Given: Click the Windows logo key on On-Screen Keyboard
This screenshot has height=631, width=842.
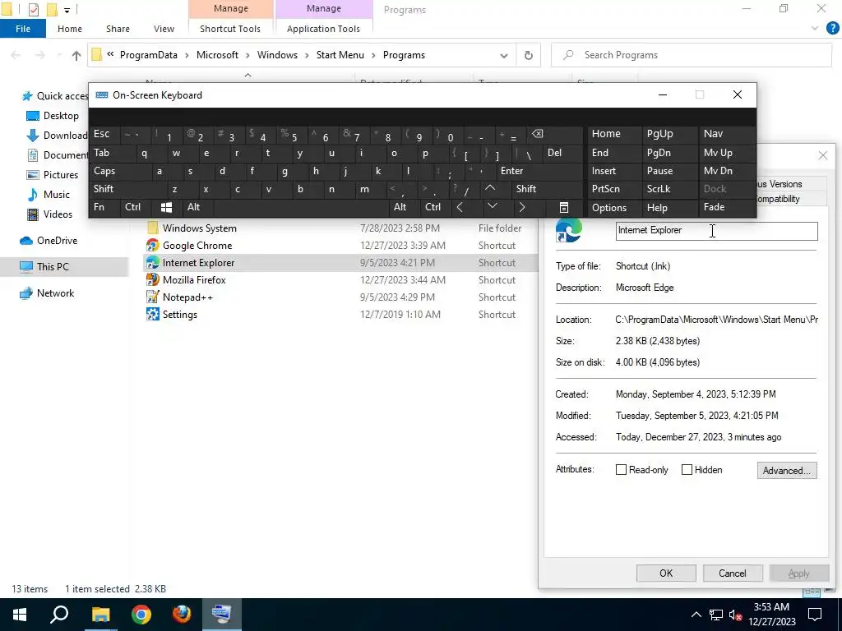Looking at the screenshot, I should [x=166, y=207].
